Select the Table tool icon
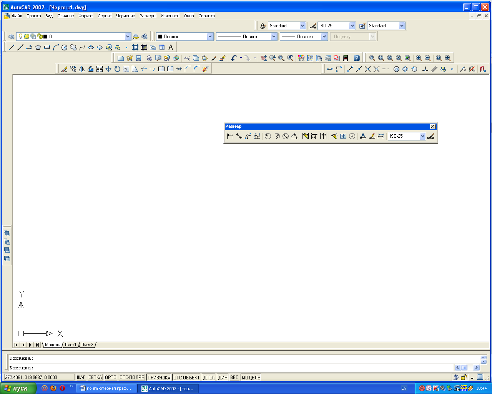492x394 pixels. (162, 47)
